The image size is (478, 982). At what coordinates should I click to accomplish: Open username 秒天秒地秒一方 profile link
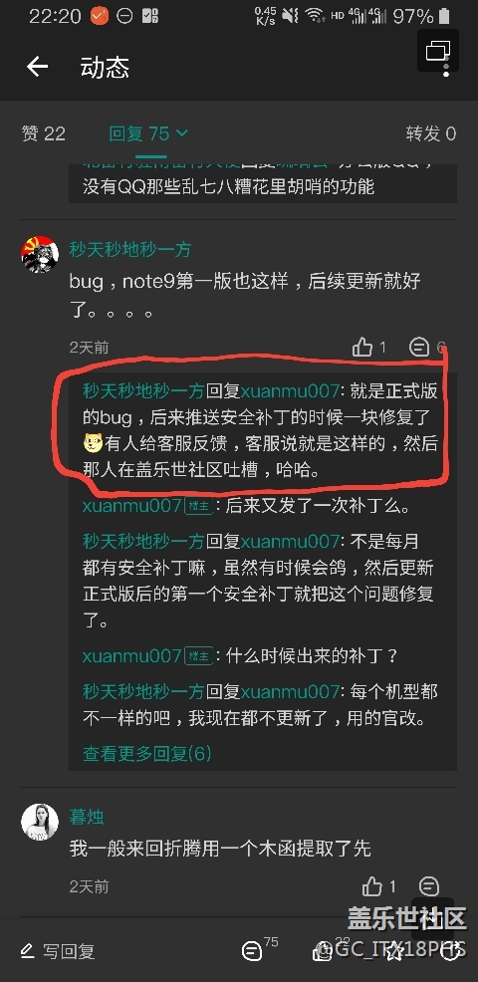pyautogui.click(x=130, y=250)
